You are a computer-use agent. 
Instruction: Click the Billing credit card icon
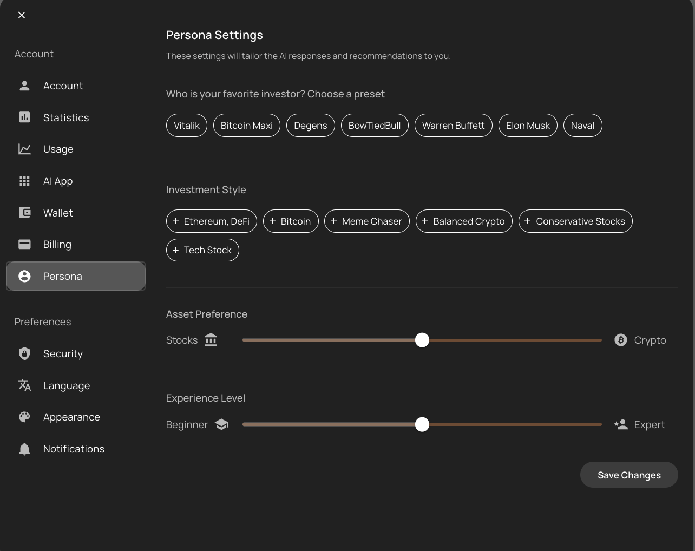(x=24, y=245)
